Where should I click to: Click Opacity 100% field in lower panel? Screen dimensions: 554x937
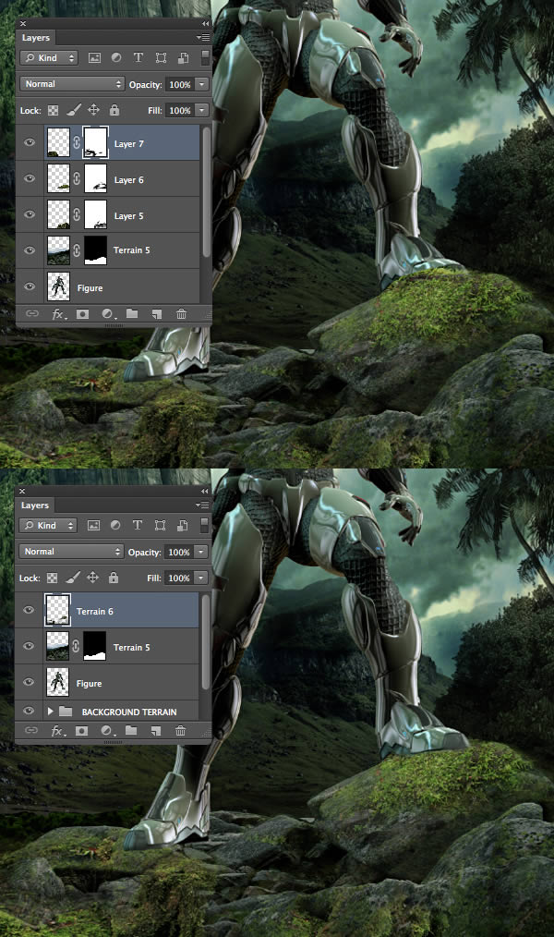178,552
